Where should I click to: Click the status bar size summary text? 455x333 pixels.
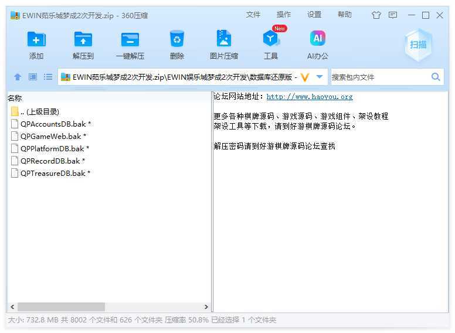click(x=142, y=320)
